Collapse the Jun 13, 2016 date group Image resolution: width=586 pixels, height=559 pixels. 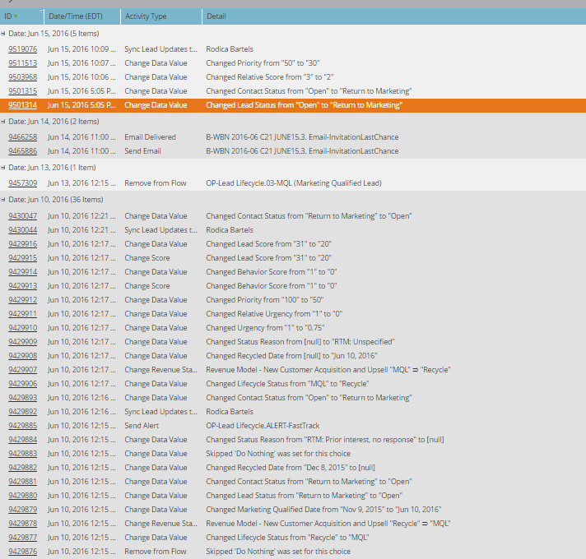[x=3, y=168]
